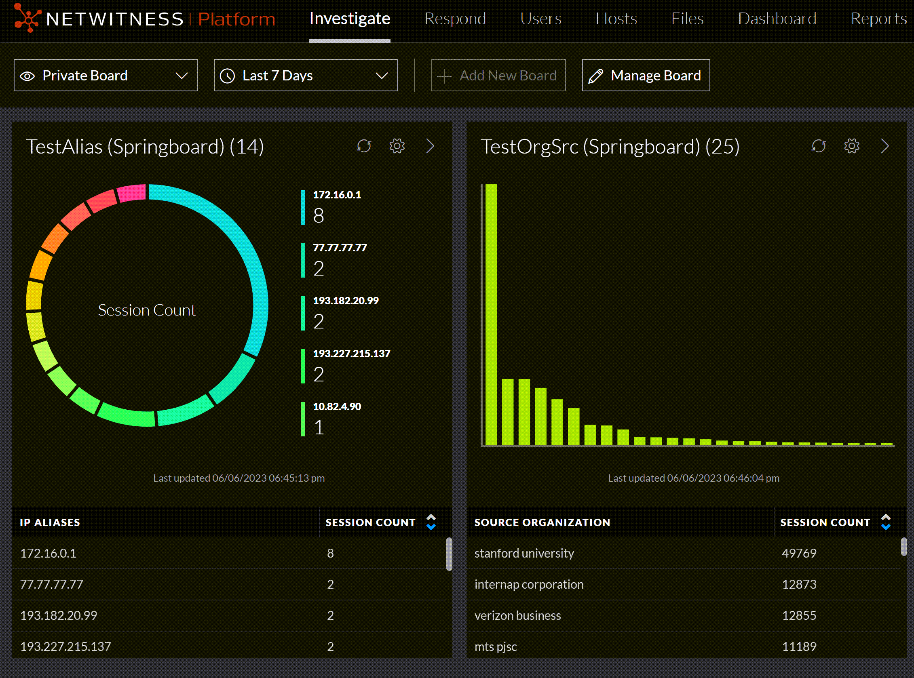Select 193.227.215.137 legend entry
The width and height of the screenshot is (914, 678).
point(345,366)
